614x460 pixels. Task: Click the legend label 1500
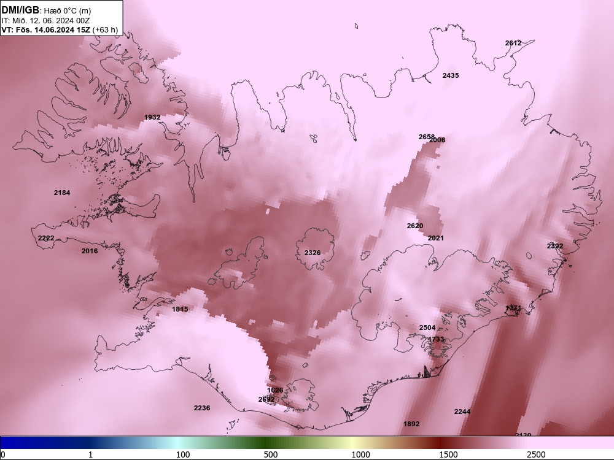point(448,454)
